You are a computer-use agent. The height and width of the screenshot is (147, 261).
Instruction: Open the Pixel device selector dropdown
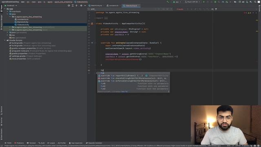click(x=192, y=2)
